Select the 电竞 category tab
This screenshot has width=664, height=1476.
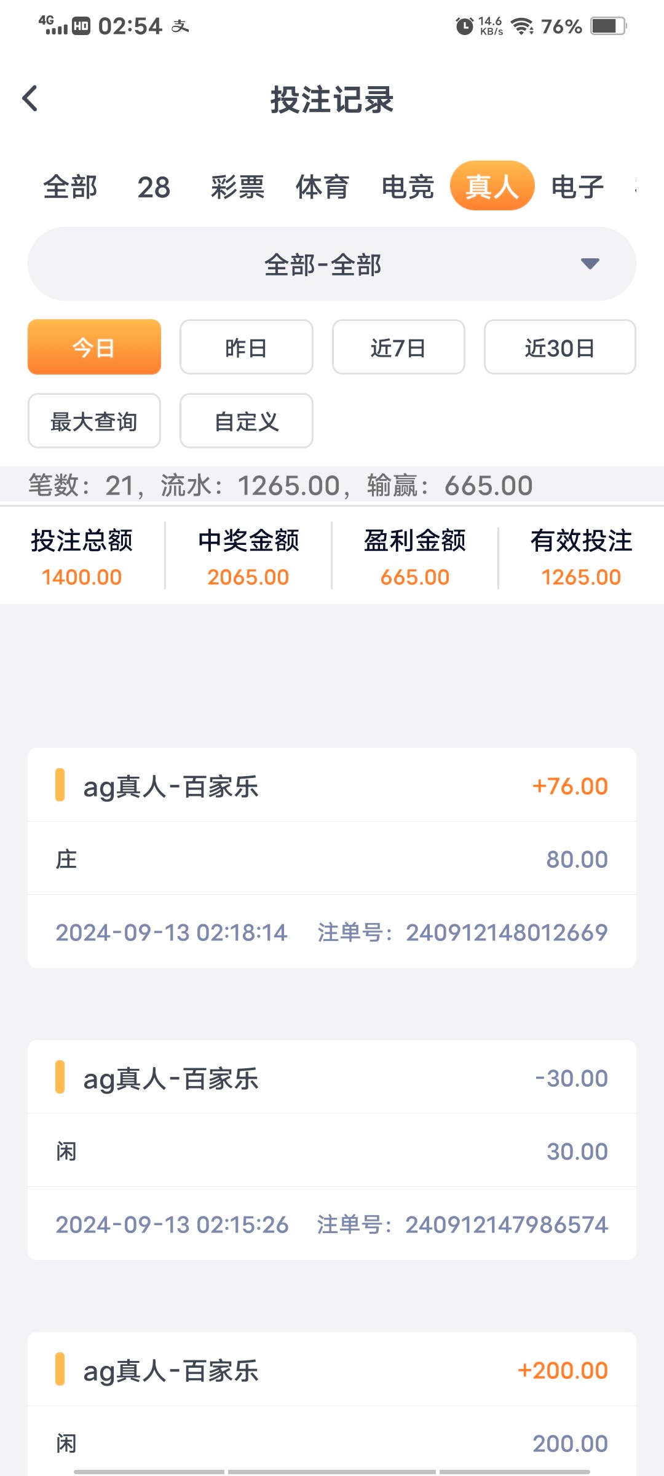tap(408, 187)
